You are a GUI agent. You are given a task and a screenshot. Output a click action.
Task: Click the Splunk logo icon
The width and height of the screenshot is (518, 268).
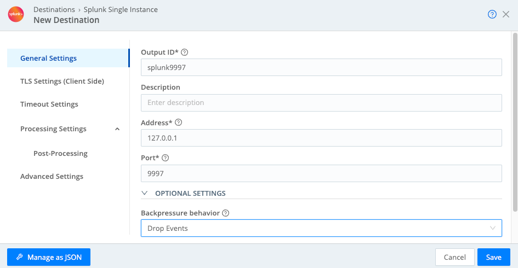tap(16, 14)
